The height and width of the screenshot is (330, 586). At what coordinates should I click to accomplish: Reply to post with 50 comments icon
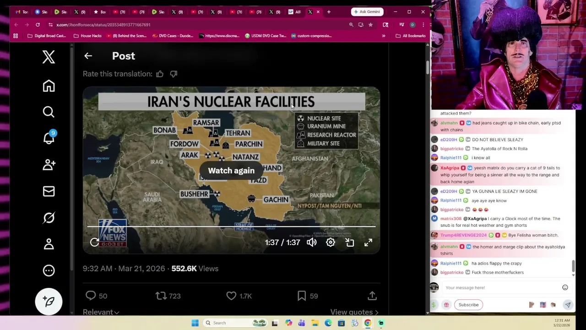[91, 296]
